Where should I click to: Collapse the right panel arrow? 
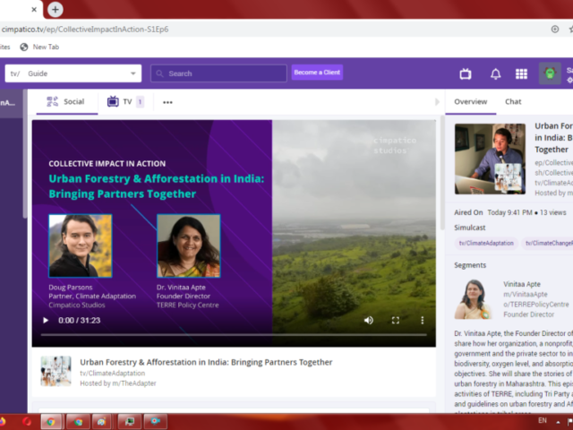coord(437,102)
